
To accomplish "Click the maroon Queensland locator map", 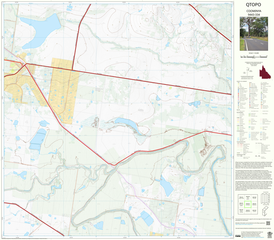I will tap(265, 72).
